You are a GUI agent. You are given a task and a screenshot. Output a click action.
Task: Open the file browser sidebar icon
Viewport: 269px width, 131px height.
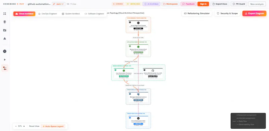[x=5, y=30]
